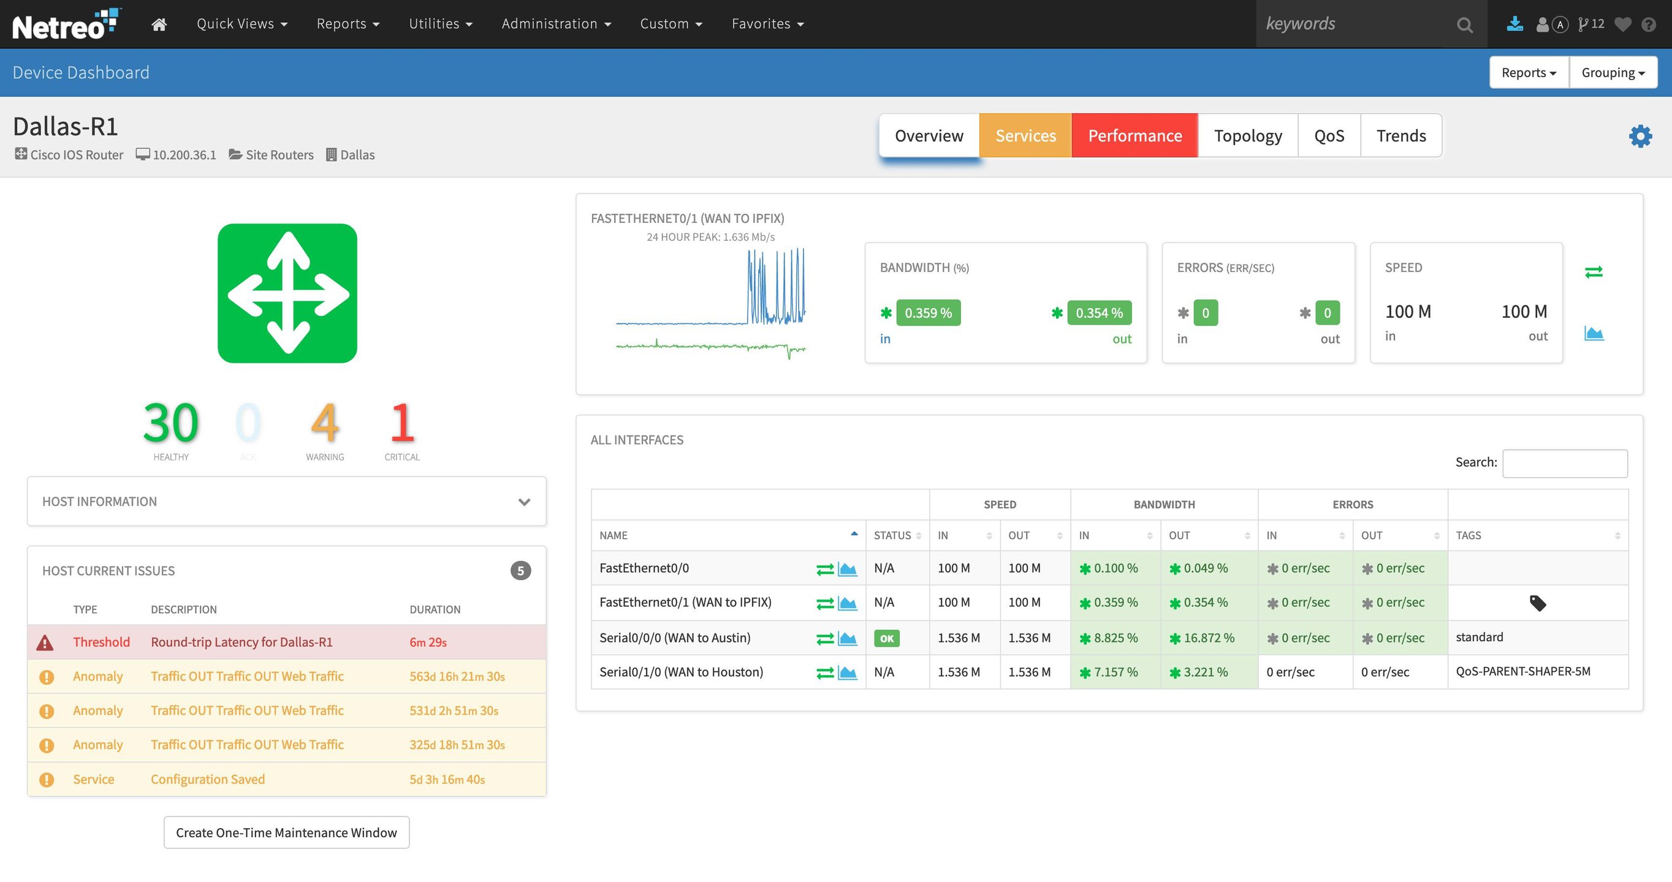This screenshot has width=1672, height=882.
Task: Open the downloads icon in the top bar
Action: (1515, 24)
